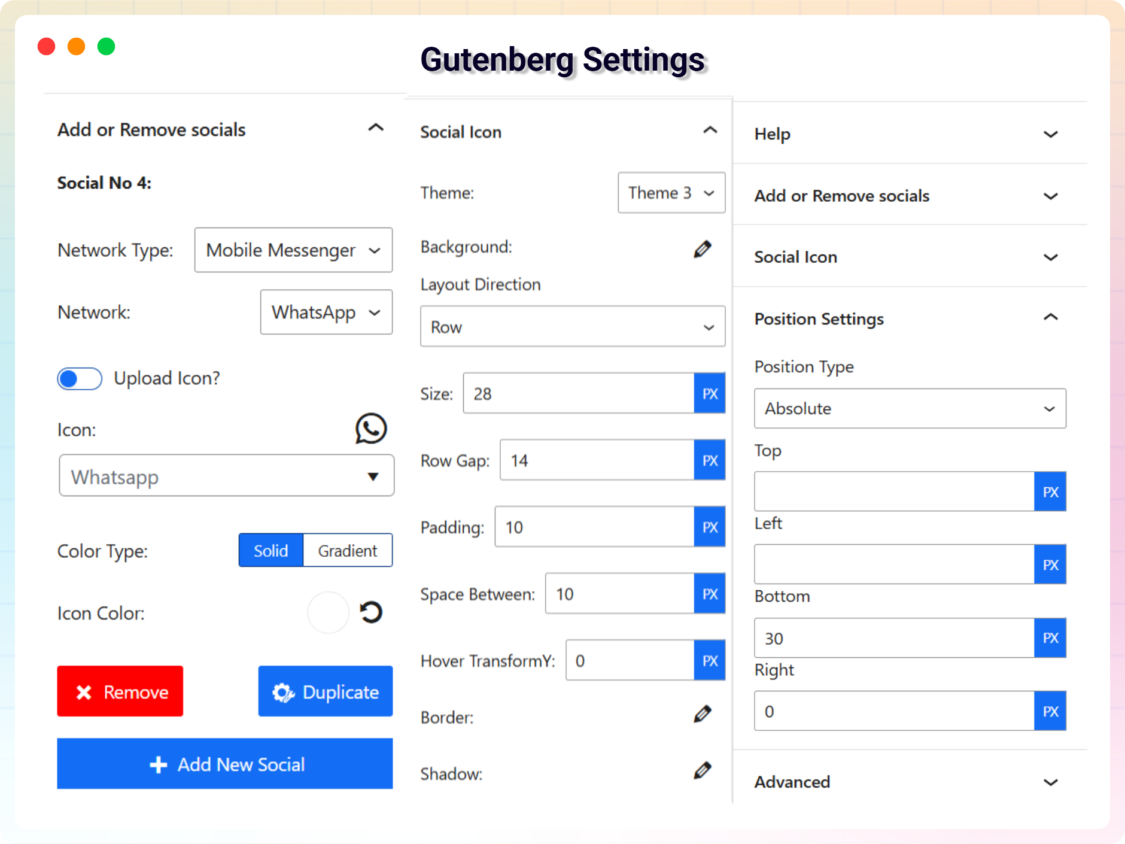This screenshot has height=844, width=1125.
Task: Switch Color Type to Gradient
Action: point(347,550)
